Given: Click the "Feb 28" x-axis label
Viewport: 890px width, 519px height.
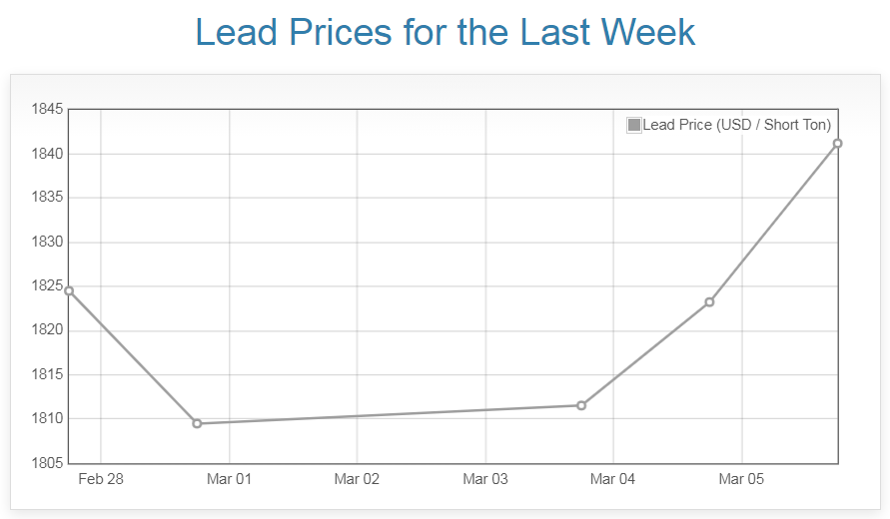Looking at the screenshot, I should (x=101, y=479).
